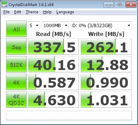Minimize the CrystalDiskMark window
138x125 pixels.
point(108,5)
